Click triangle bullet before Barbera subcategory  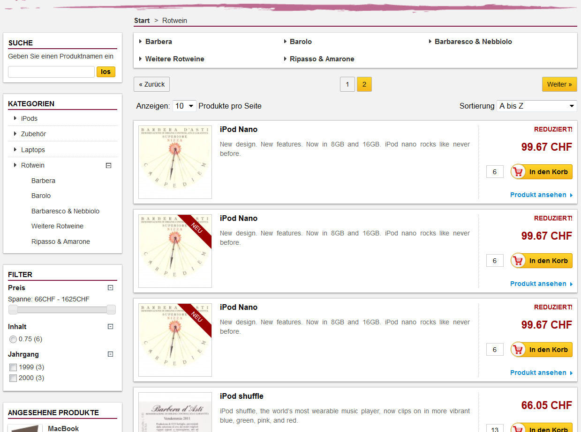141,42
